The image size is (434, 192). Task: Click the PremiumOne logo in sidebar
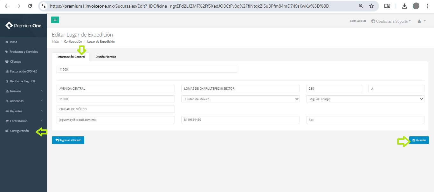click(24, 26)
